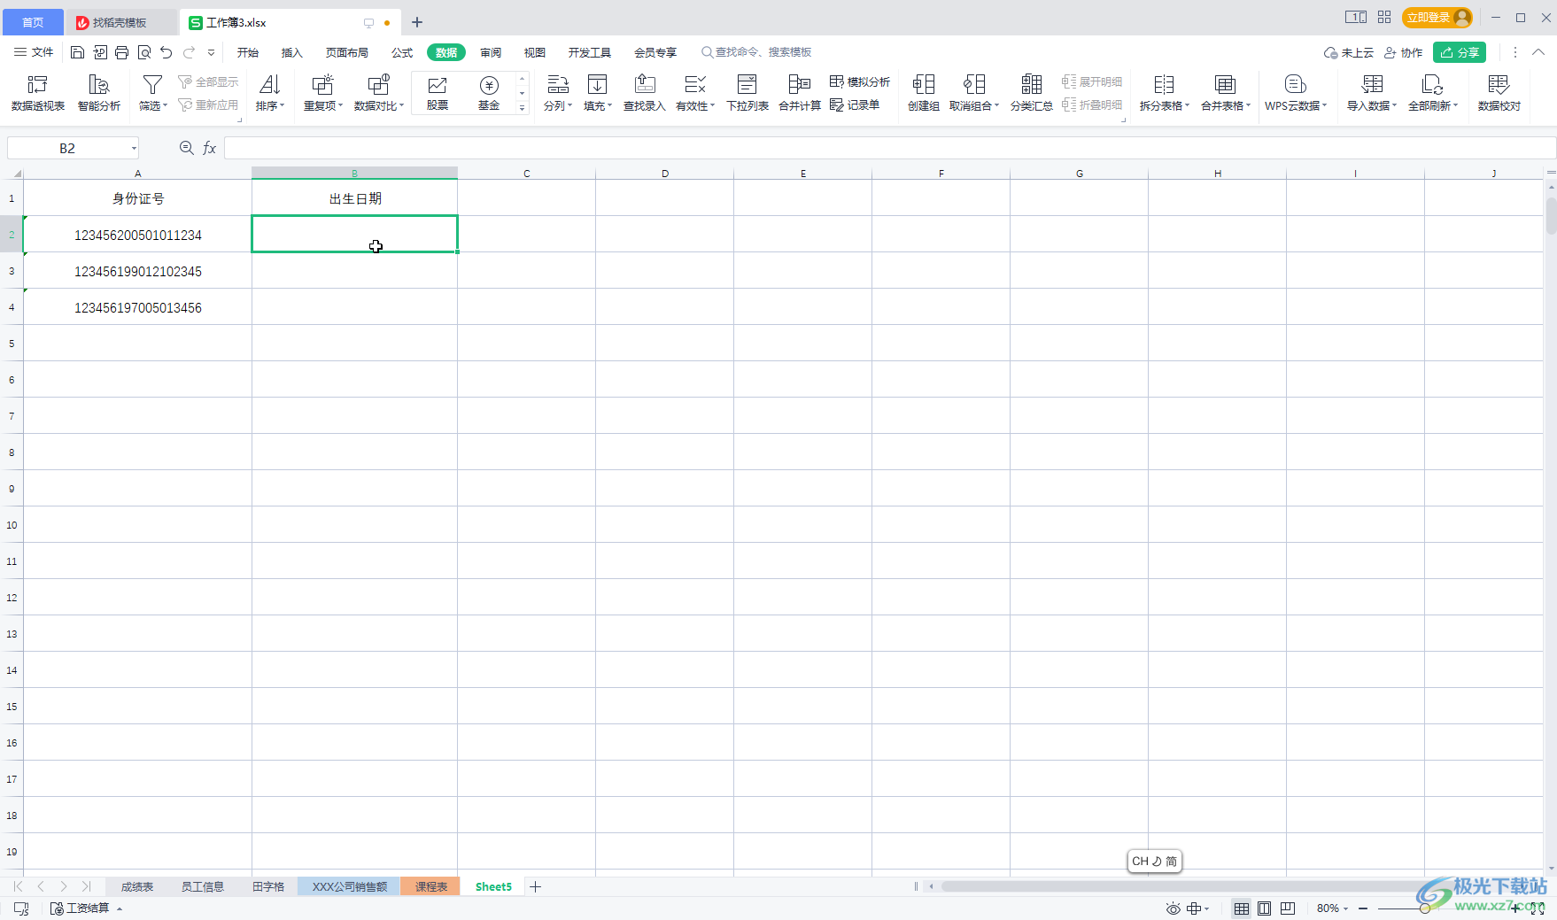Click the 合并计算 consolidate icon
Screen dimensions: 1557x920
tap(800, 93)
